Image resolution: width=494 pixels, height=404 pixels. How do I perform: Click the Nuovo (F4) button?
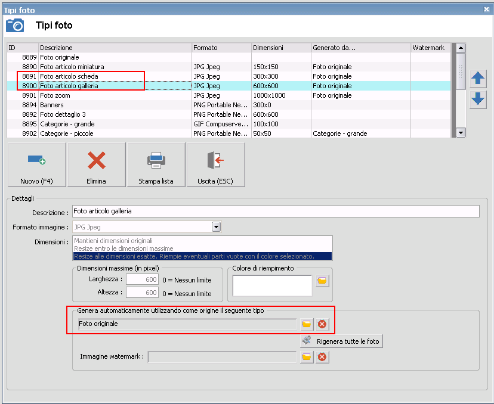37,164
